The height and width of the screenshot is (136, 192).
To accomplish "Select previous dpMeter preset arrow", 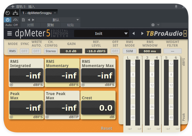I will [x=133, y=33].
